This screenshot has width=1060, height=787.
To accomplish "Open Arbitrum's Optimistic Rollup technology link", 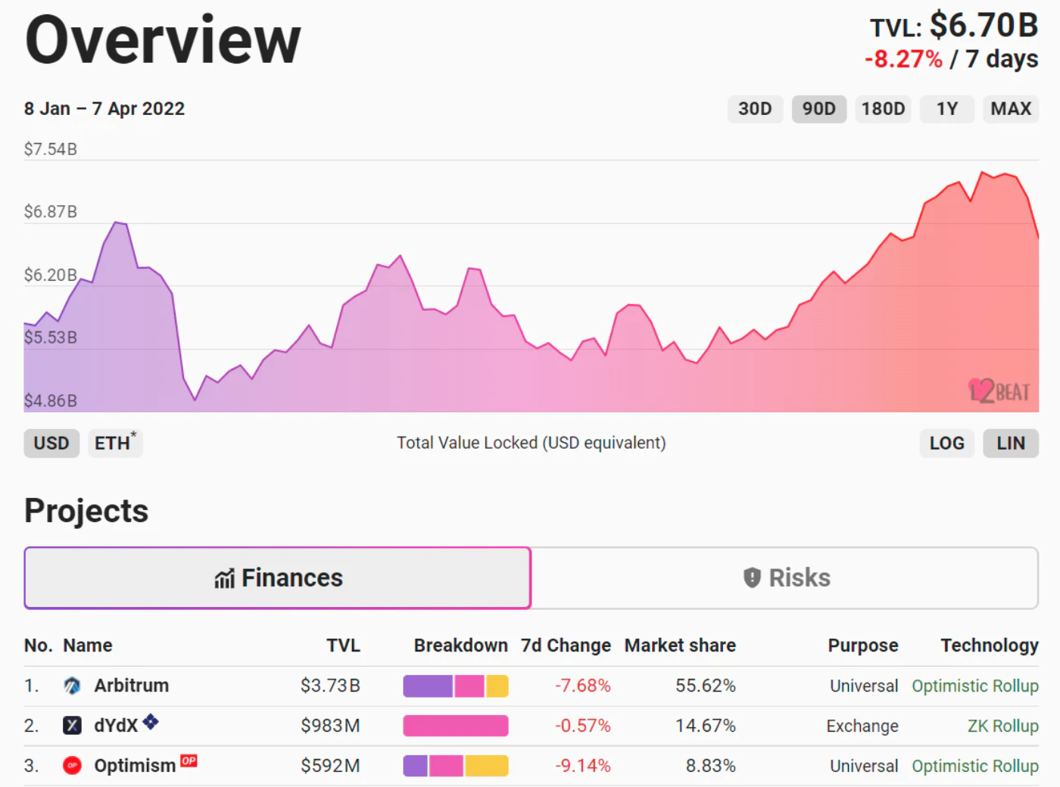I will pos(975,686).
